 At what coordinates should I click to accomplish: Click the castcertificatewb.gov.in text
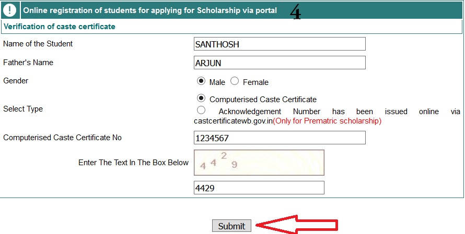233,121
